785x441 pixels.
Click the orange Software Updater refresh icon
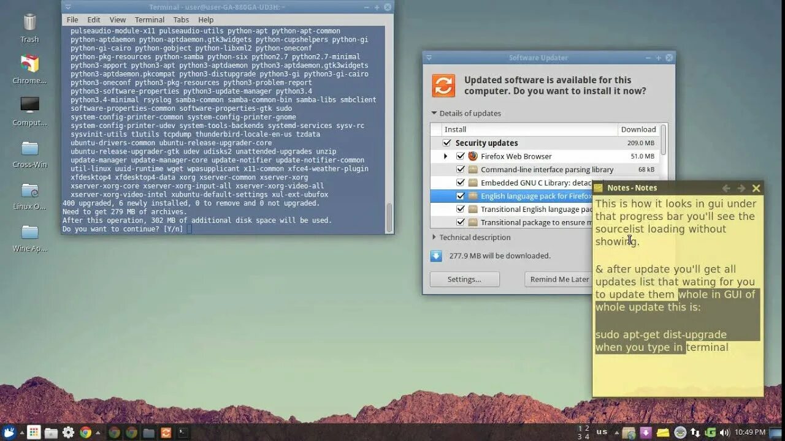point(443,86)
